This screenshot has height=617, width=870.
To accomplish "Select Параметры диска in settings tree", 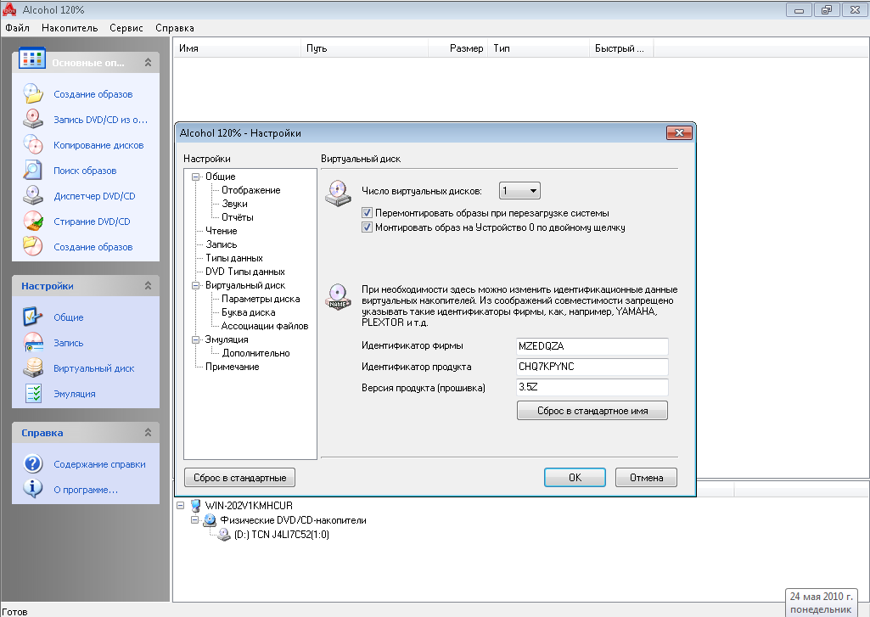I will 261,299.
